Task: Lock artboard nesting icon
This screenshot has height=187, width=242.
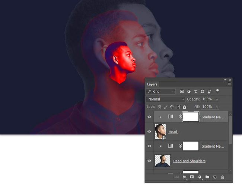Action: pos(178,107)
